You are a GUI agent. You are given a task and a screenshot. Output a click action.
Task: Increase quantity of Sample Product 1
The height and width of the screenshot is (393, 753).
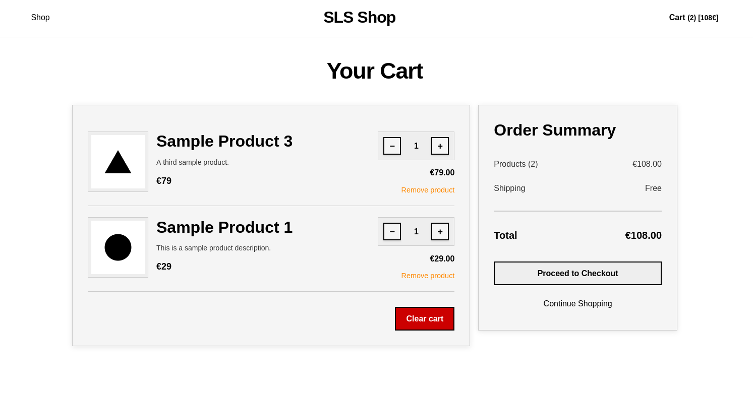click(439, 231)
